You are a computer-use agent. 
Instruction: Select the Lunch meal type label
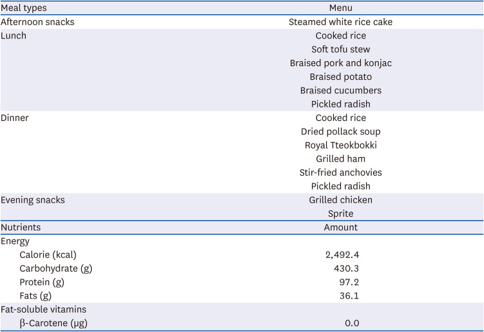click(x=14, y=36)
